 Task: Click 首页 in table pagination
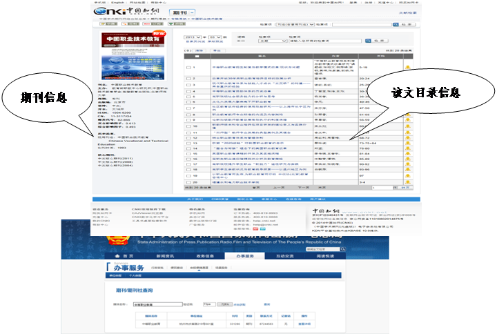tap(256, 188)
